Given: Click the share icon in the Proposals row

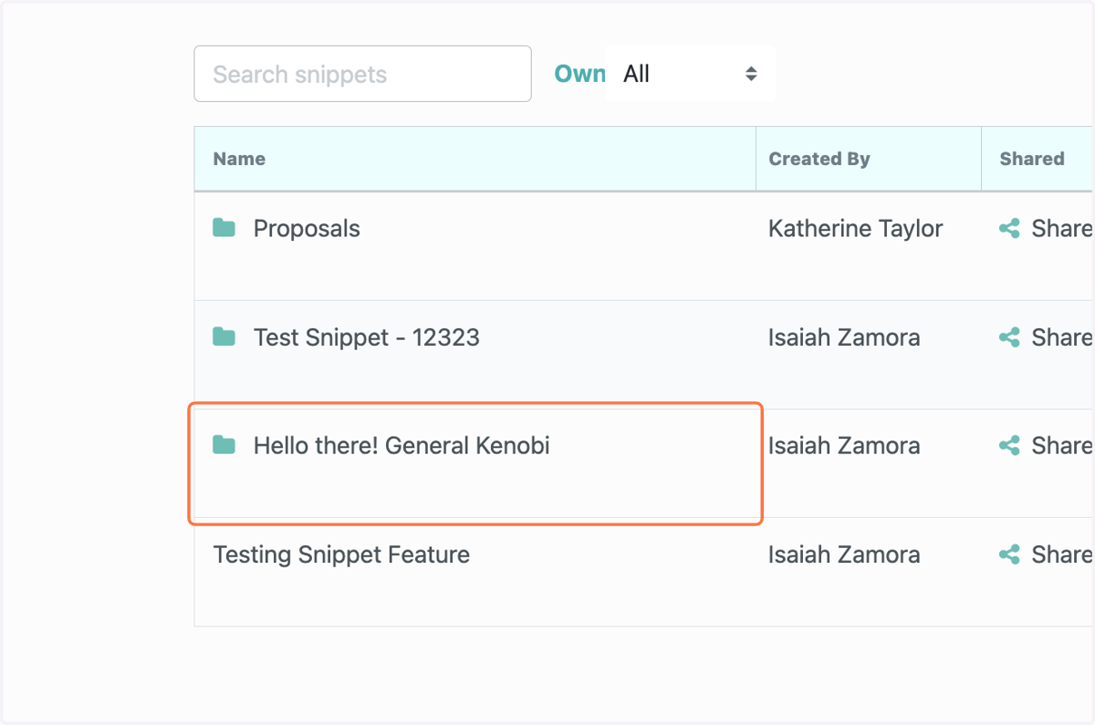Looking at the screenshot, I should point(1009,229).
